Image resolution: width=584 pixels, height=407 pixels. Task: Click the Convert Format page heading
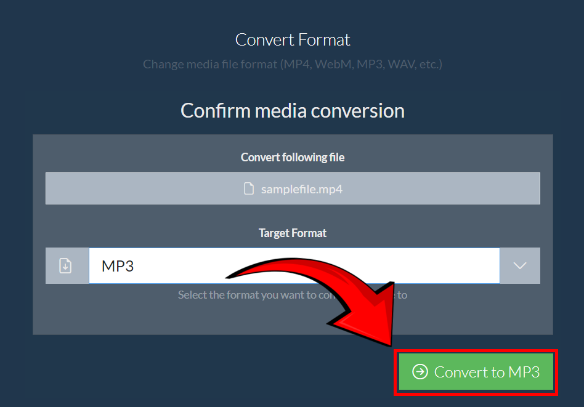point(292,39)
